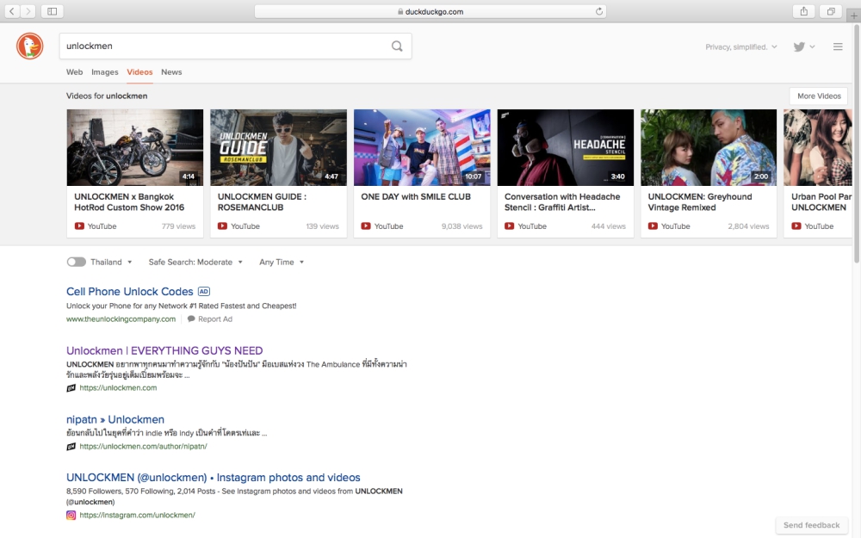The height and width of the screenshot is (538, 861).
Task: Click https://instagram.com/unlockmen/ URL
Action: click(x=137, y=515)
